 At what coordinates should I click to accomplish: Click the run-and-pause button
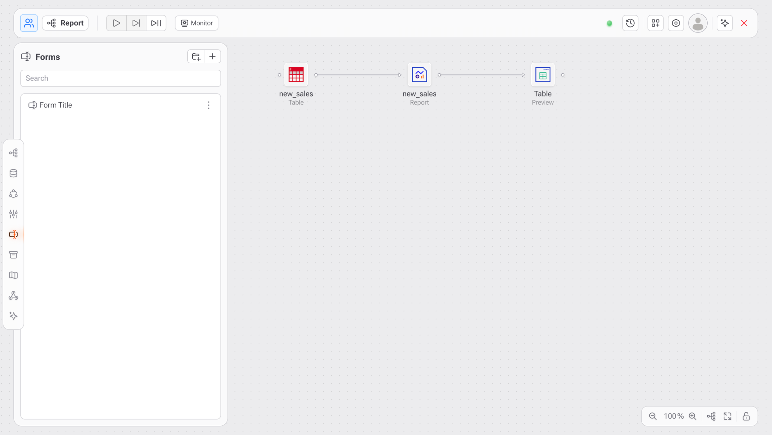(156, 23)
